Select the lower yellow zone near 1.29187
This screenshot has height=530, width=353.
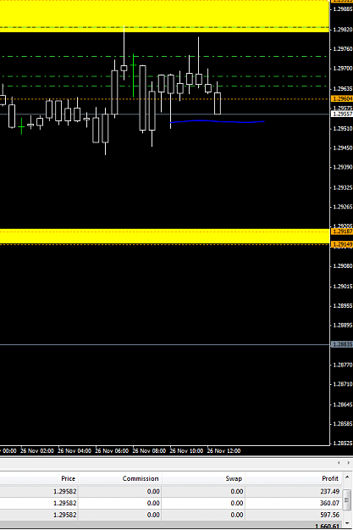pyautogui.click(x=165, y=236)
